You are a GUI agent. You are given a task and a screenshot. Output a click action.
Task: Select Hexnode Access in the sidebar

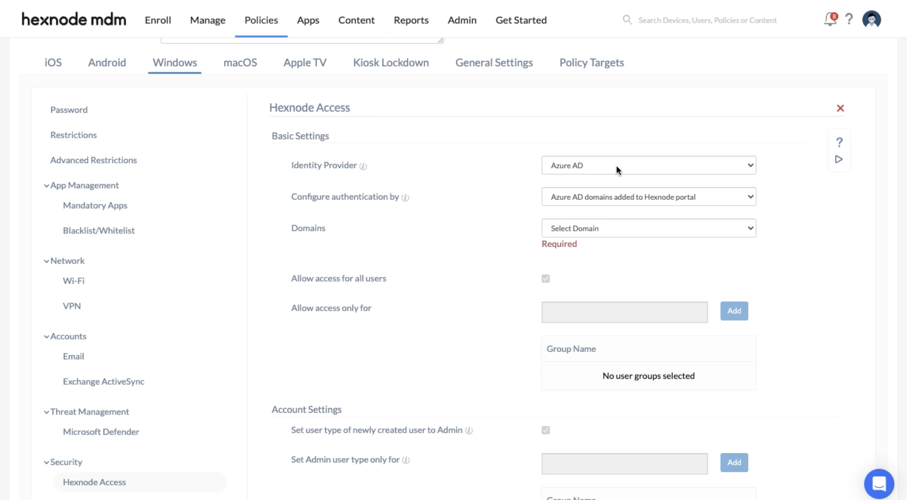point(140,482)
